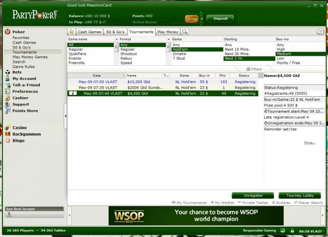The height and width of the screenshot is (237, 328).
Task: Click the layout view icon above Buy-ins
Action: [x=320, y=31]
